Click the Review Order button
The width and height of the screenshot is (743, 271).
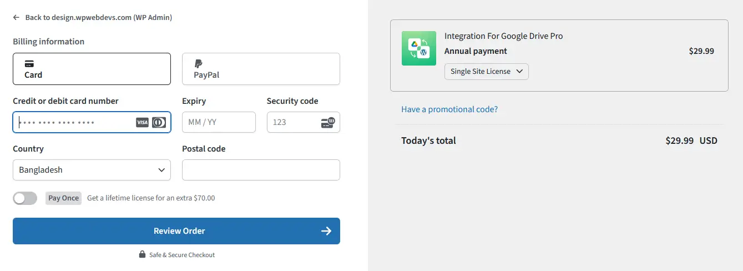tap(176, 231)
